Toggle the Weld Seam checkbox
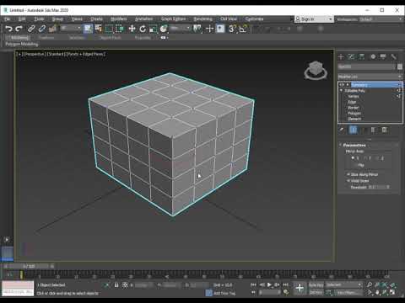Screen dimensions: 405x303 [x=348, y=181]
